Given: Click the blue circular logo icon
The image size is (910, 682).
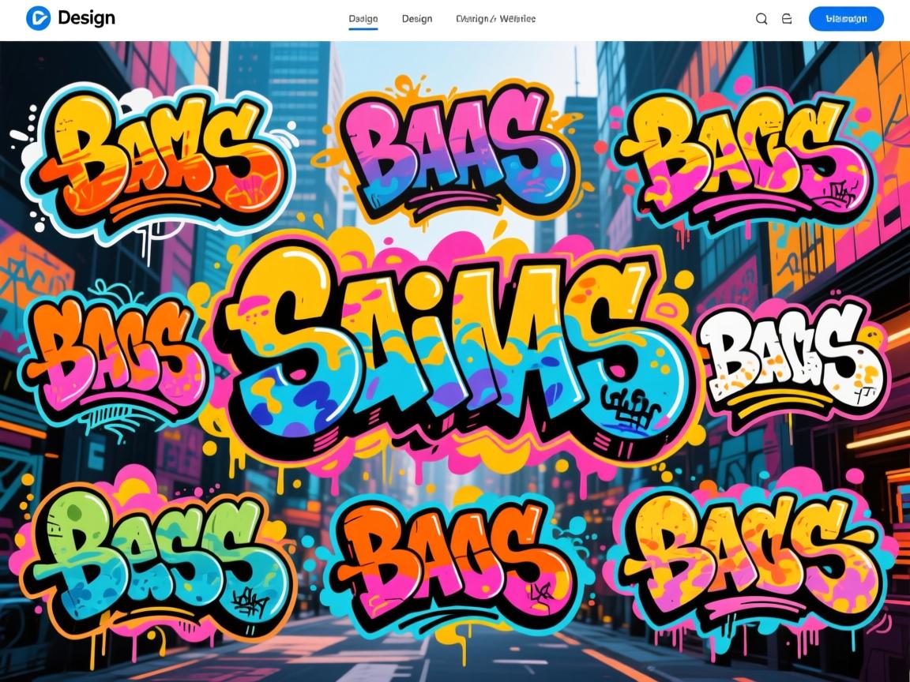Looking at the screenshot, I should pyautogui.click(x=38, y=18).
